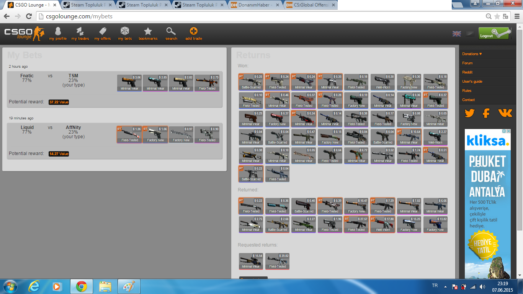Click the $1.26 item in Liquid bet
The width and height of the screenshot is (523, 294).
129,134
